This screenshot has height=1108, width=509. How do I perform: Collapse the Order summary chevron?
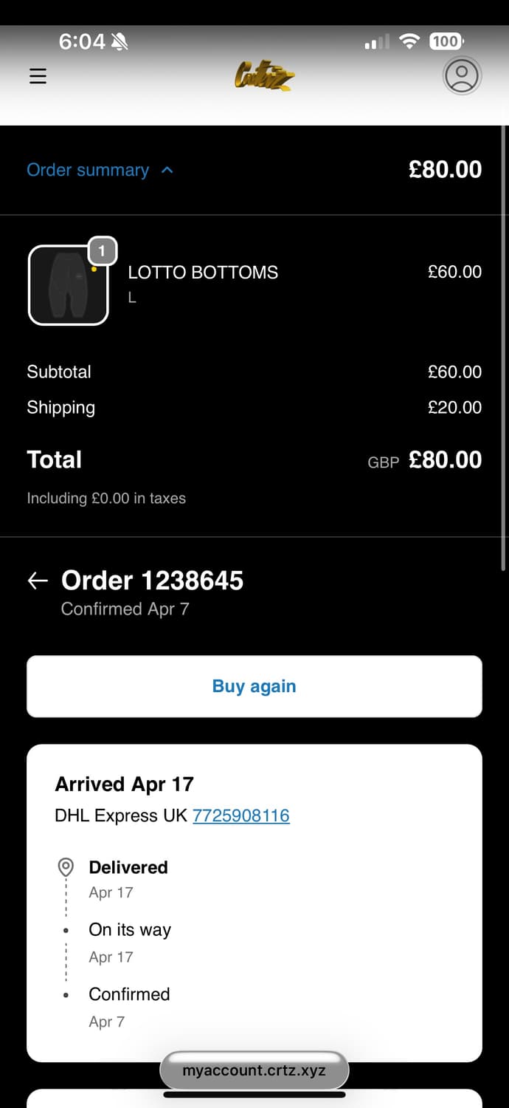point(167,170)
